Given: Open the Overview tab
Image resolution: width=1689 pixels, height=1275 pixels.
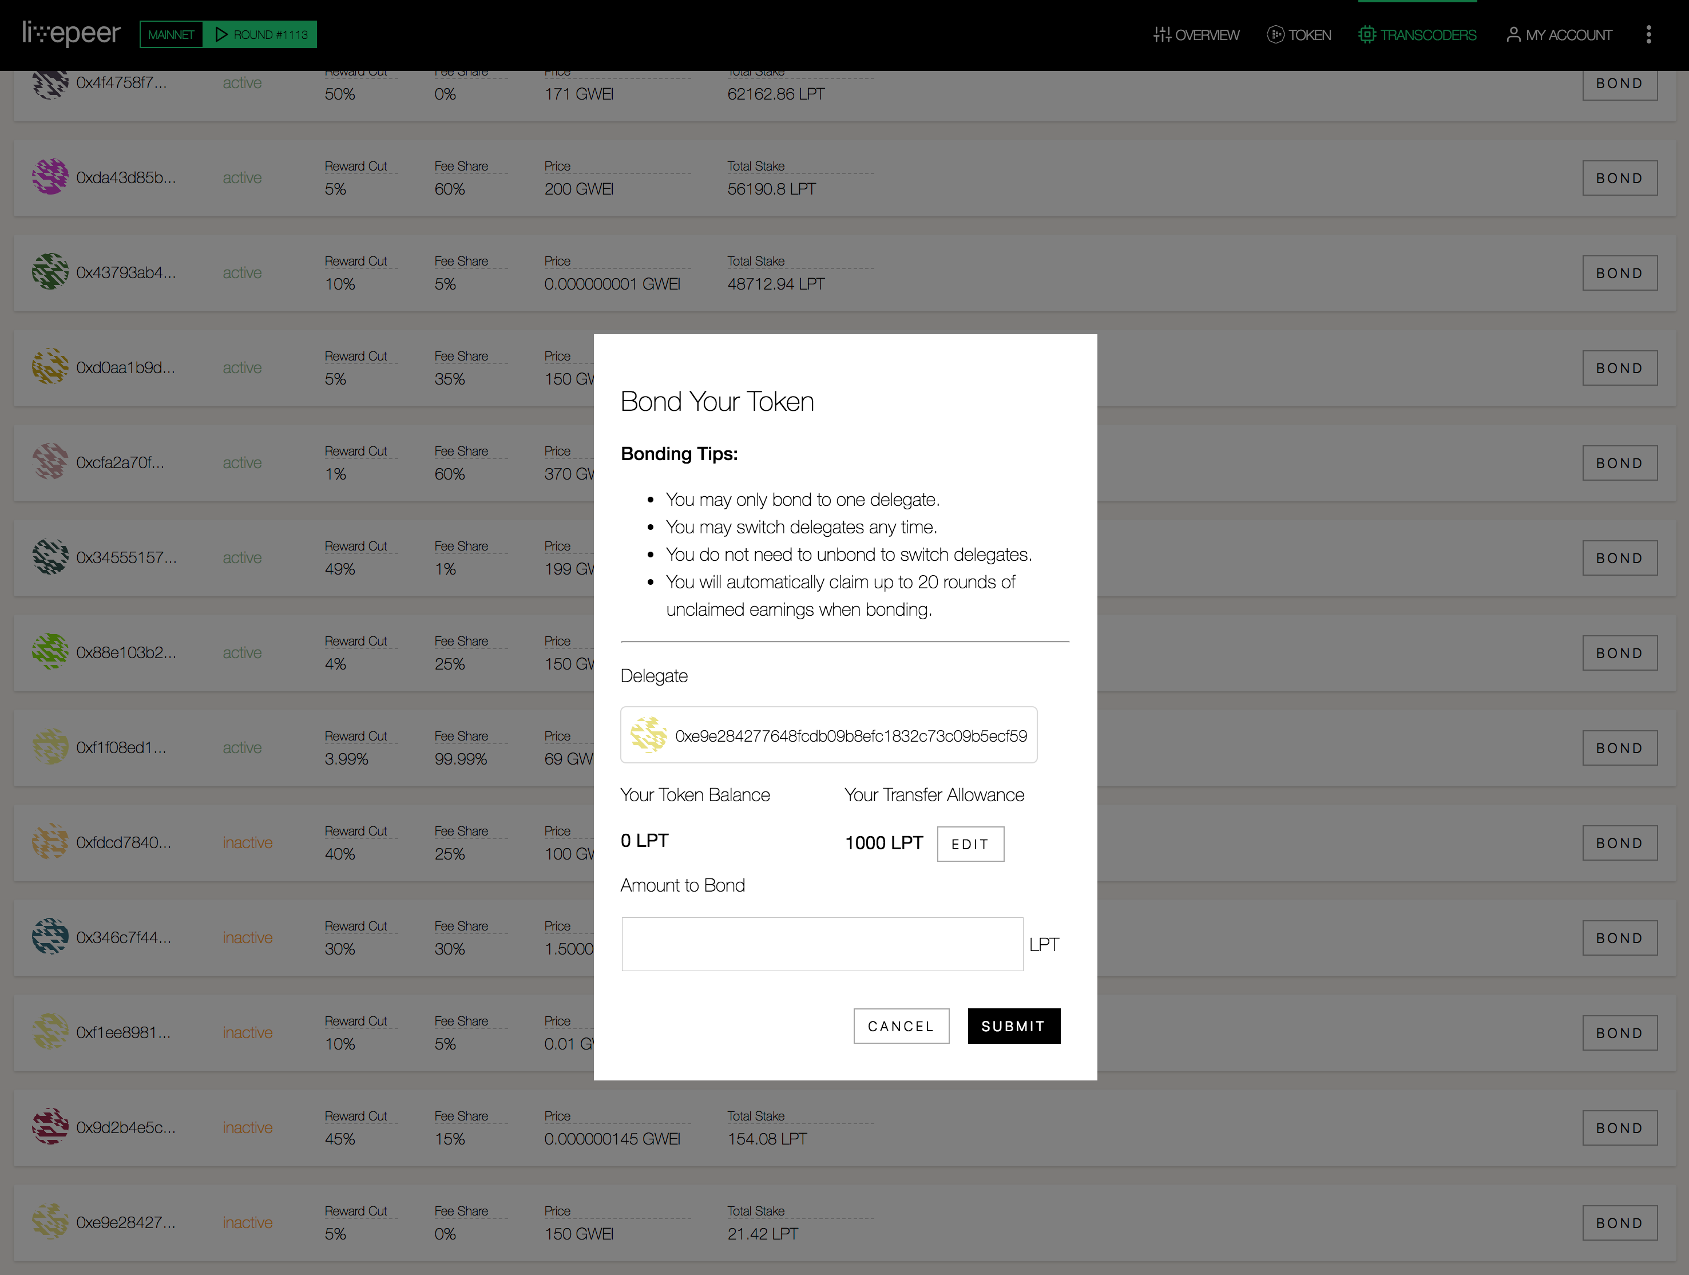Looking at the screenshot, I should tap(1196, 34).
